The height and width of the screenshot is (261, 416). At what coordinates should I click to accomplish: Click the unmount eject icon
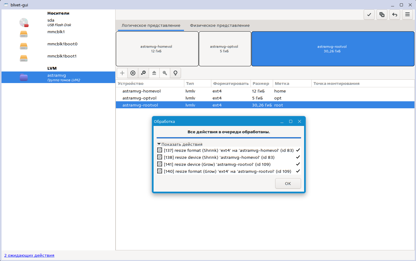154,73
